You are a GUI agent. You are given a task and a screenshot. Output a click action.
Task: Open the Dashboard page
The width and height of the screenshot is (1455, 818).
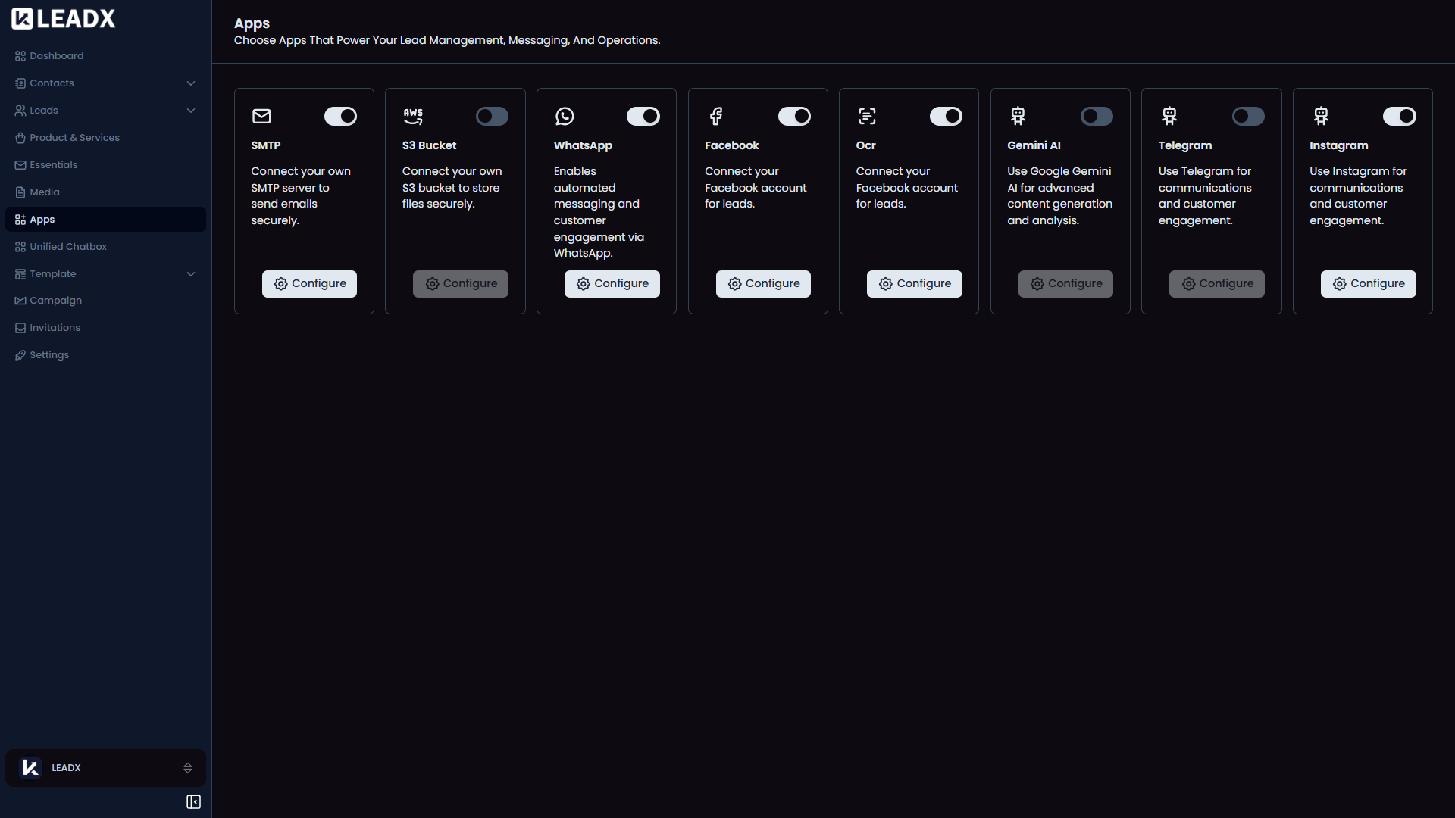[x=56, y=55]
